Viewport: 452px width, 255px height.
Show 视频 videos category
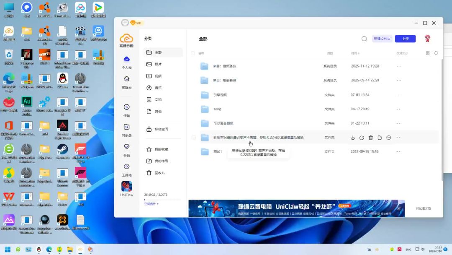163,76
